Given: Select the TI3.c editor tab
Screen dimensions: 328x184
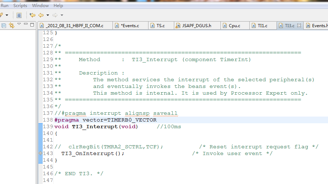Looking at the screenshot, I should (290, 25).
